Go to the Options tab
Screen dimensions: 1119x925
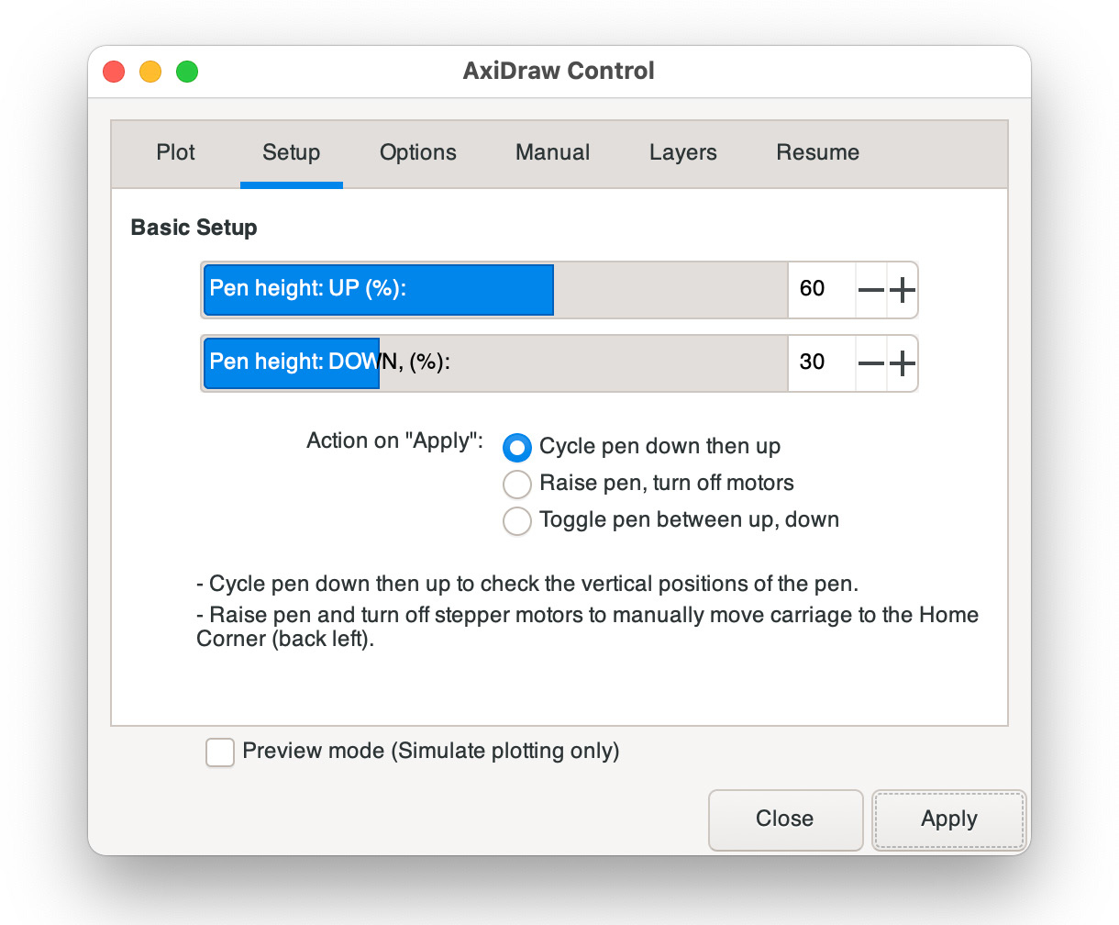click(418, 152)
